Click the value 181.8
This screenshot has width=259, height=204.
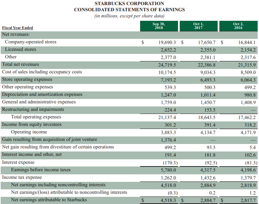click(x=210, y=155)
